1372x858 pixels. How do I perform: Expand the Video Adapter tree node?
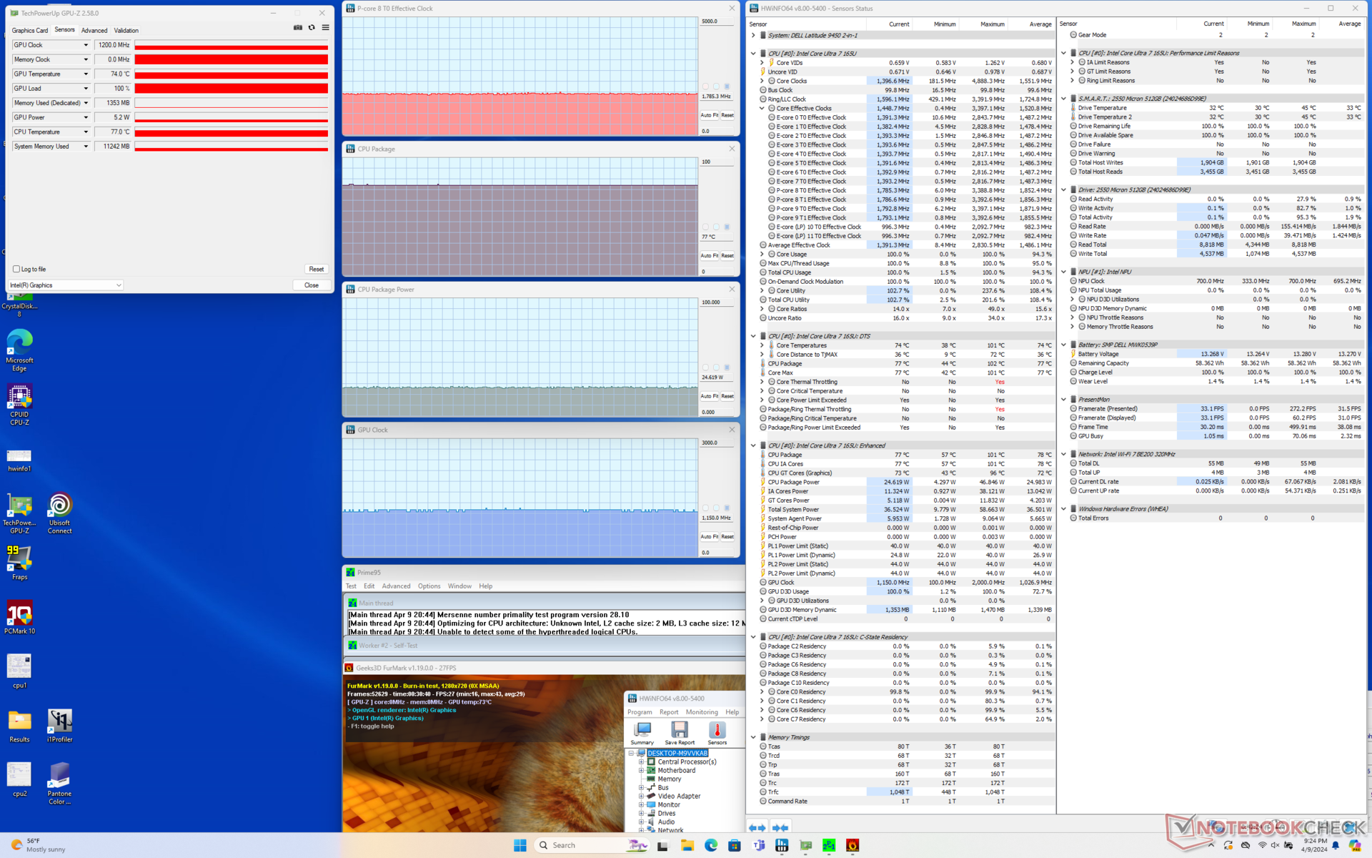[641, 797]
